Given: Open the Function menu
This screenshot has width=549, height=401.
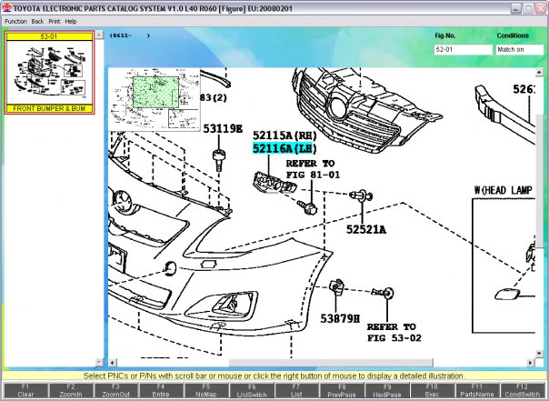Looking at the screenshot, I should [x=15, y=21].
